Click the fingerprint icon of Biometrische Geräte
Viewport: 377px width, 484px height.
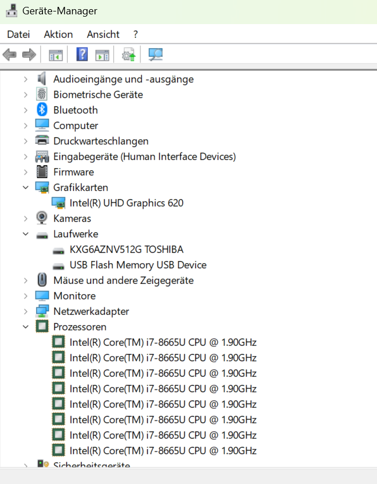pos(42,94)
